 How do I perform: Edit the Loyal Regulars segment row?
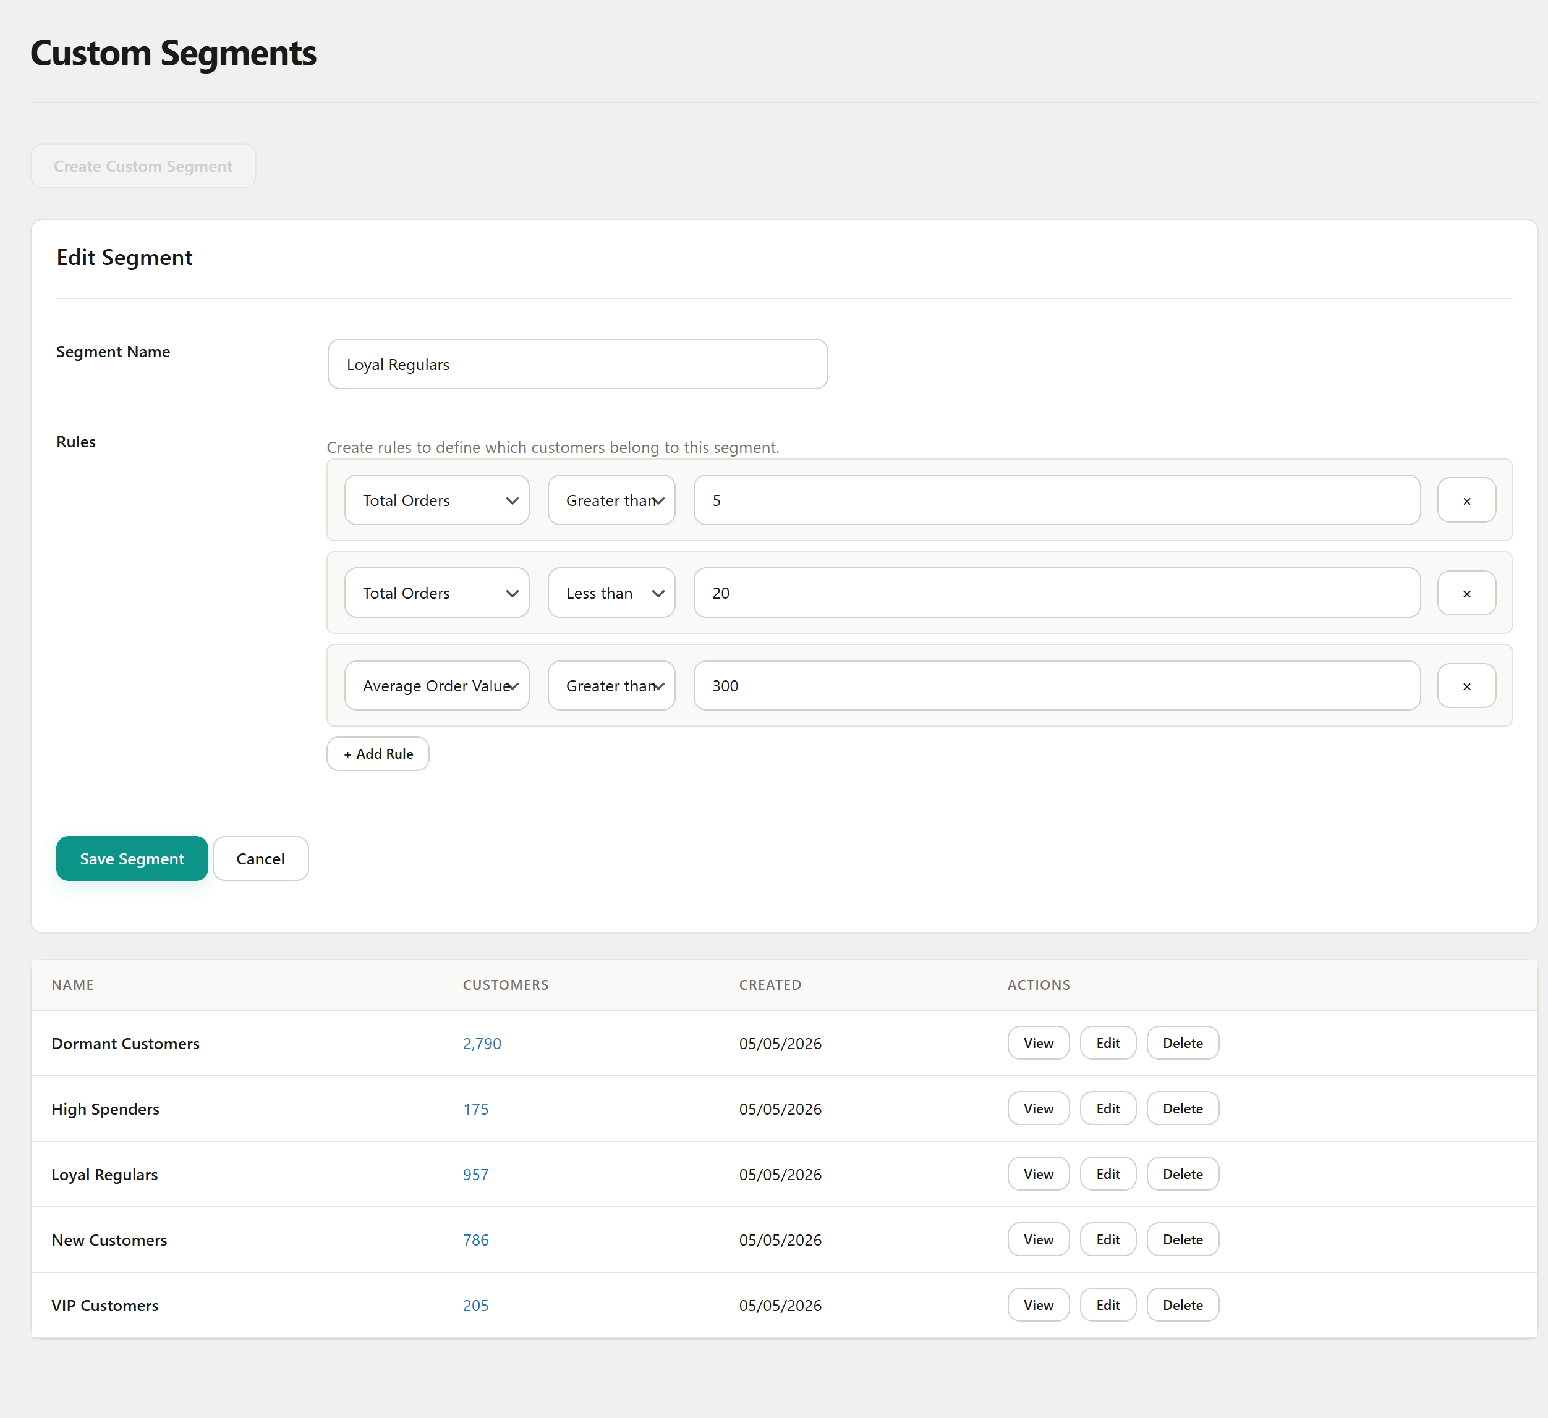click(1108, 1174)
